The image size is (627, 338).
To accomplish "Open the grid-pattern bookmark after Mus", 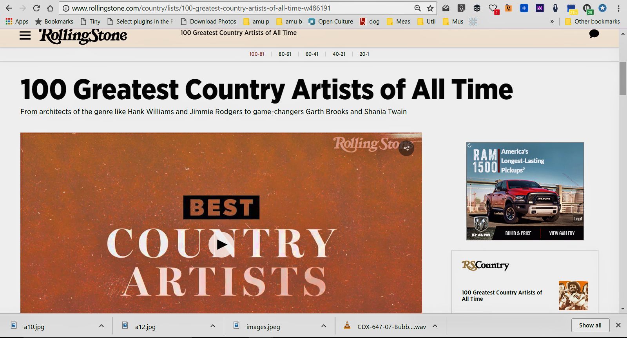I will pyautogui.click(x=473, y=22).
